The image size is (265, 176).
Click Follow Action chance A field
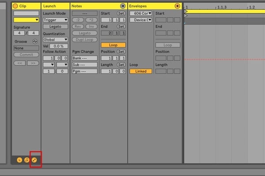[49, 71]
